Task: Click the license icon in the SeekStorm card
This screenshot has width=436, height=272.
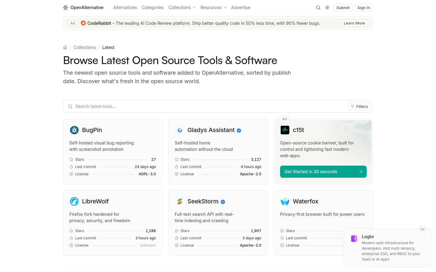Action: [177, 245]
